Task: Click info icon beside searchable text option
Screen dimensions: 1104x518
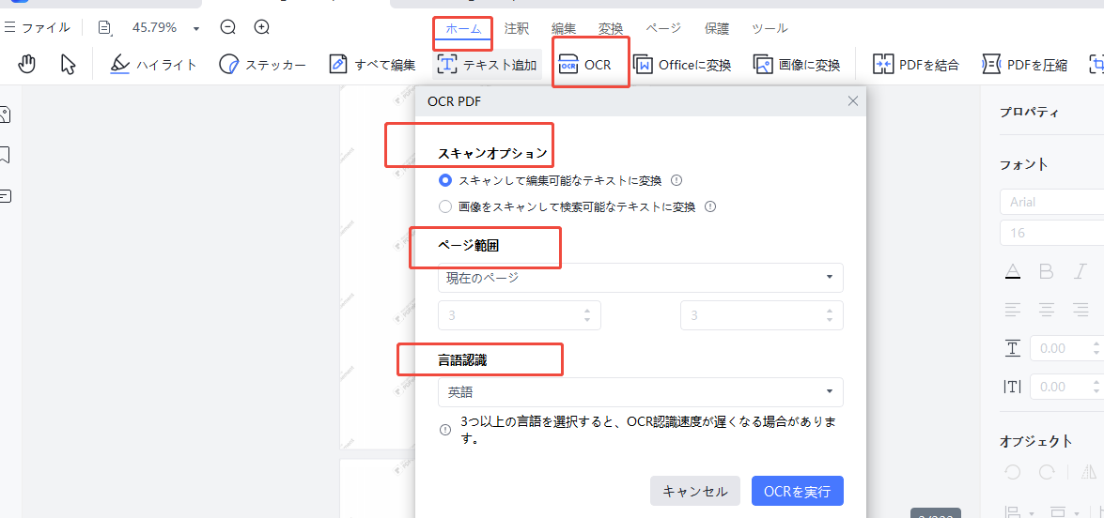Action: [x=710, y=206]
